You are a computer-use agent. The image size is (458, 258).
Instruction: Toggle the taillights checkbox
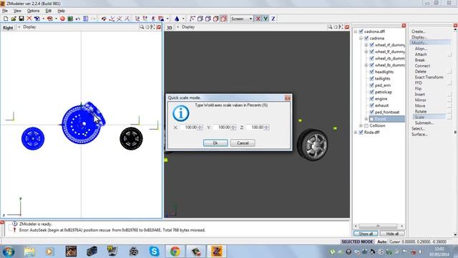[372, 78]
